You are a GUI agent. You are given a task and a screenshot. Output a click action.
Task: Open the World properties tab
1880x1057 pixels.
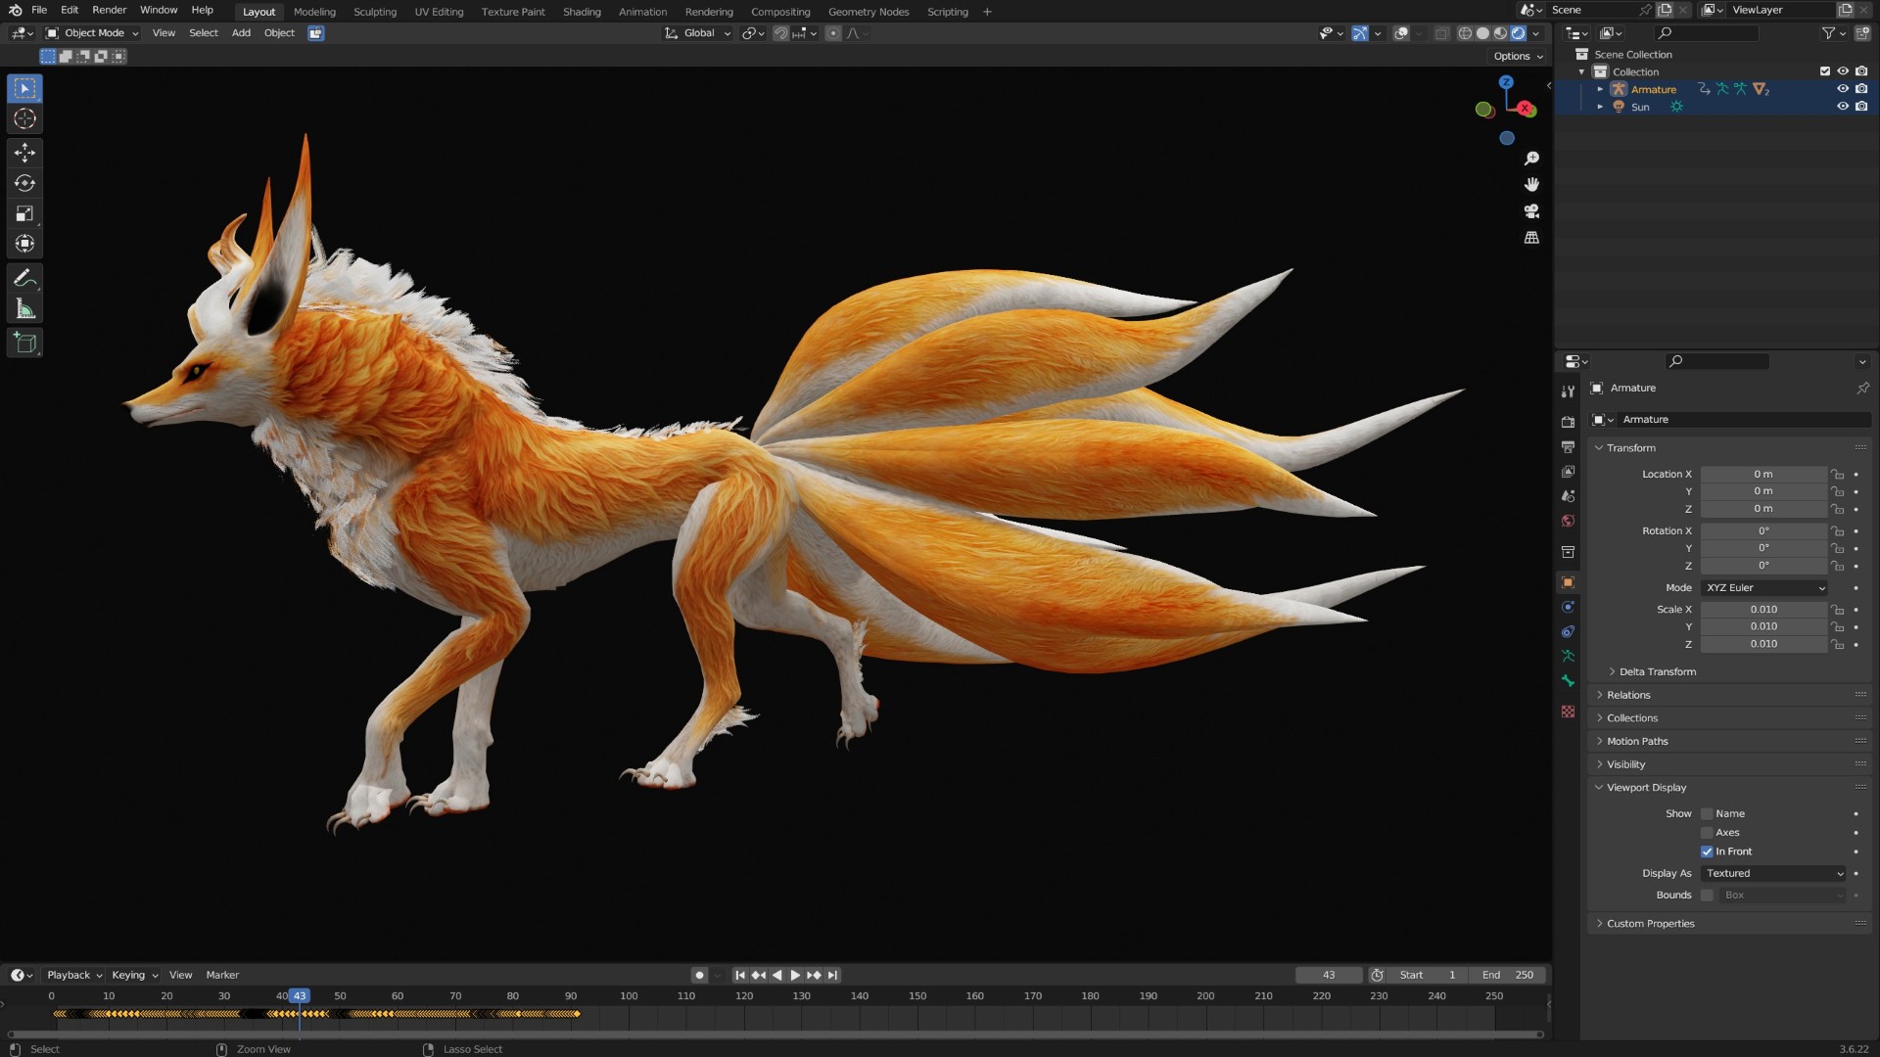point(1568,521)
